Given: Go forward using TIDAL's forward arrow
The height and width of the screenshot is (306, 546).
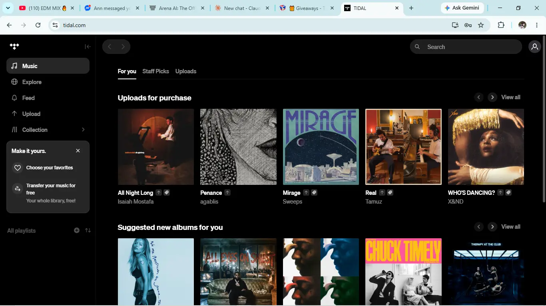Looking at the screenshot, I should [123, 47].
